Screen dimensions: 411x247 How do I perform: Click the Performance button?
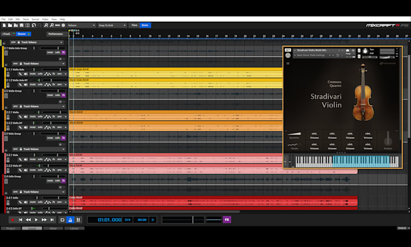[56, 34]
